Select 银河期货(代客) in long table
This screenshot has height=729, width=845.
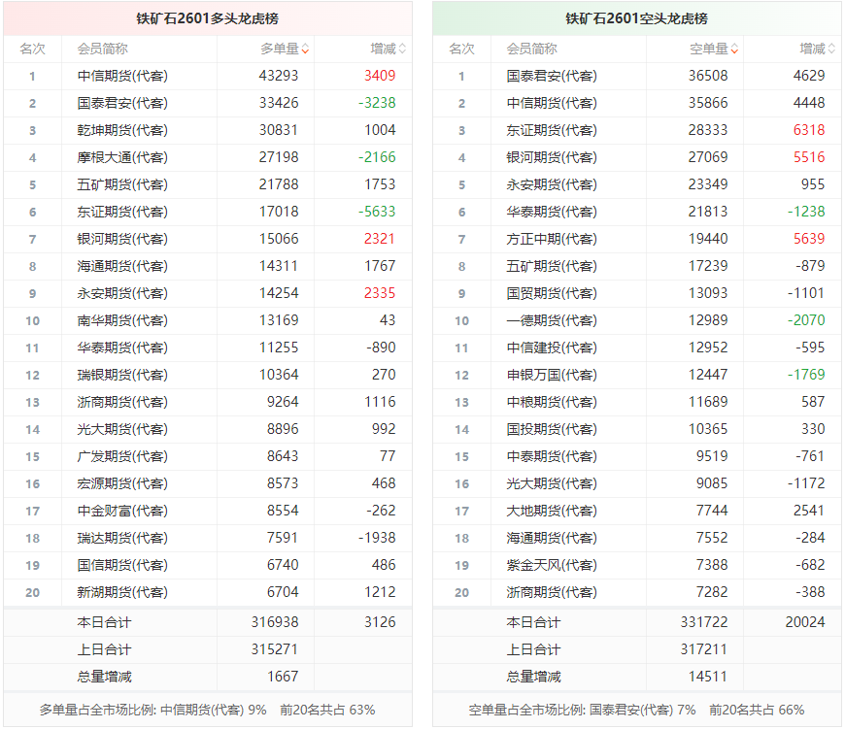point(122,239)
